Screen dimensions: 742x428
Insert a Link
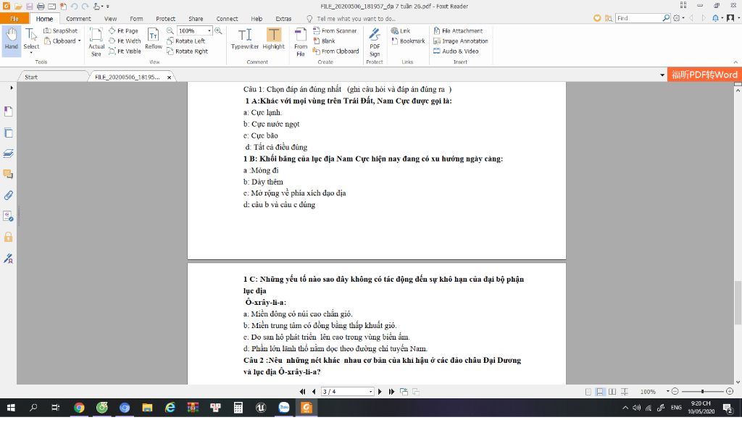tap(400, 30)
